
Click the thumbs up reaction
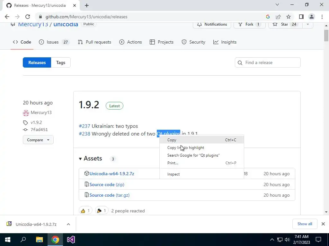(x=85, y=211)
